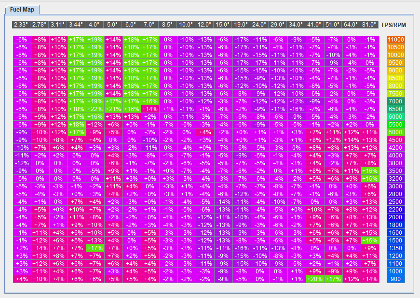420x298 pixels.
Task: Click the TPS/RPM axis label
Action: coord(393,25)
